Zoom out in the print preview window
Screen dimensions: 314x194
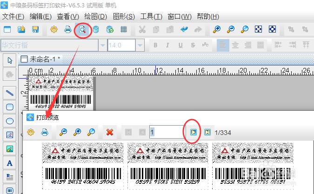coord(63,132)
